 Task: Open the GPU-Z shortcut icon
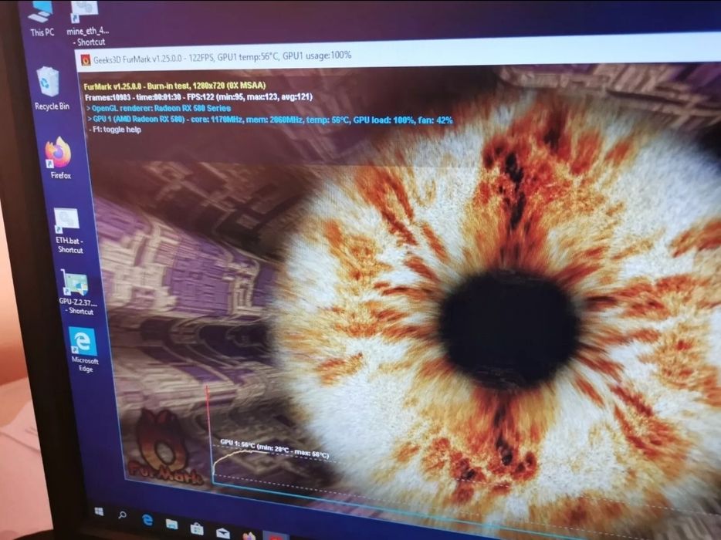click(x=76, y=292)
